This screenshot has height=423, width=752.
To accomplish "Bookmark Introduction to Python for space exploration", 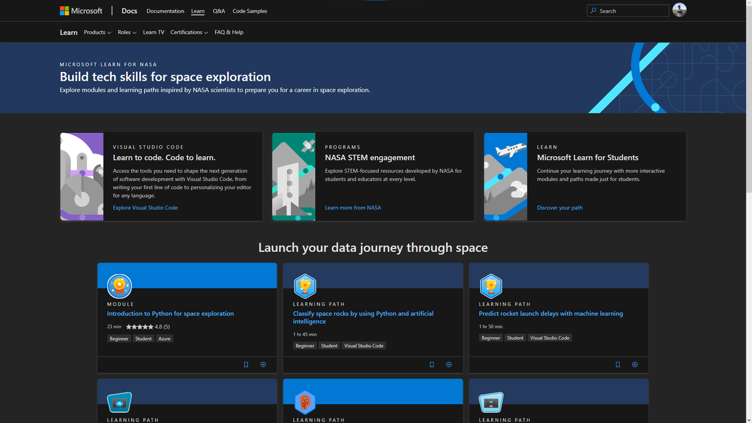I will pos(246,365).
